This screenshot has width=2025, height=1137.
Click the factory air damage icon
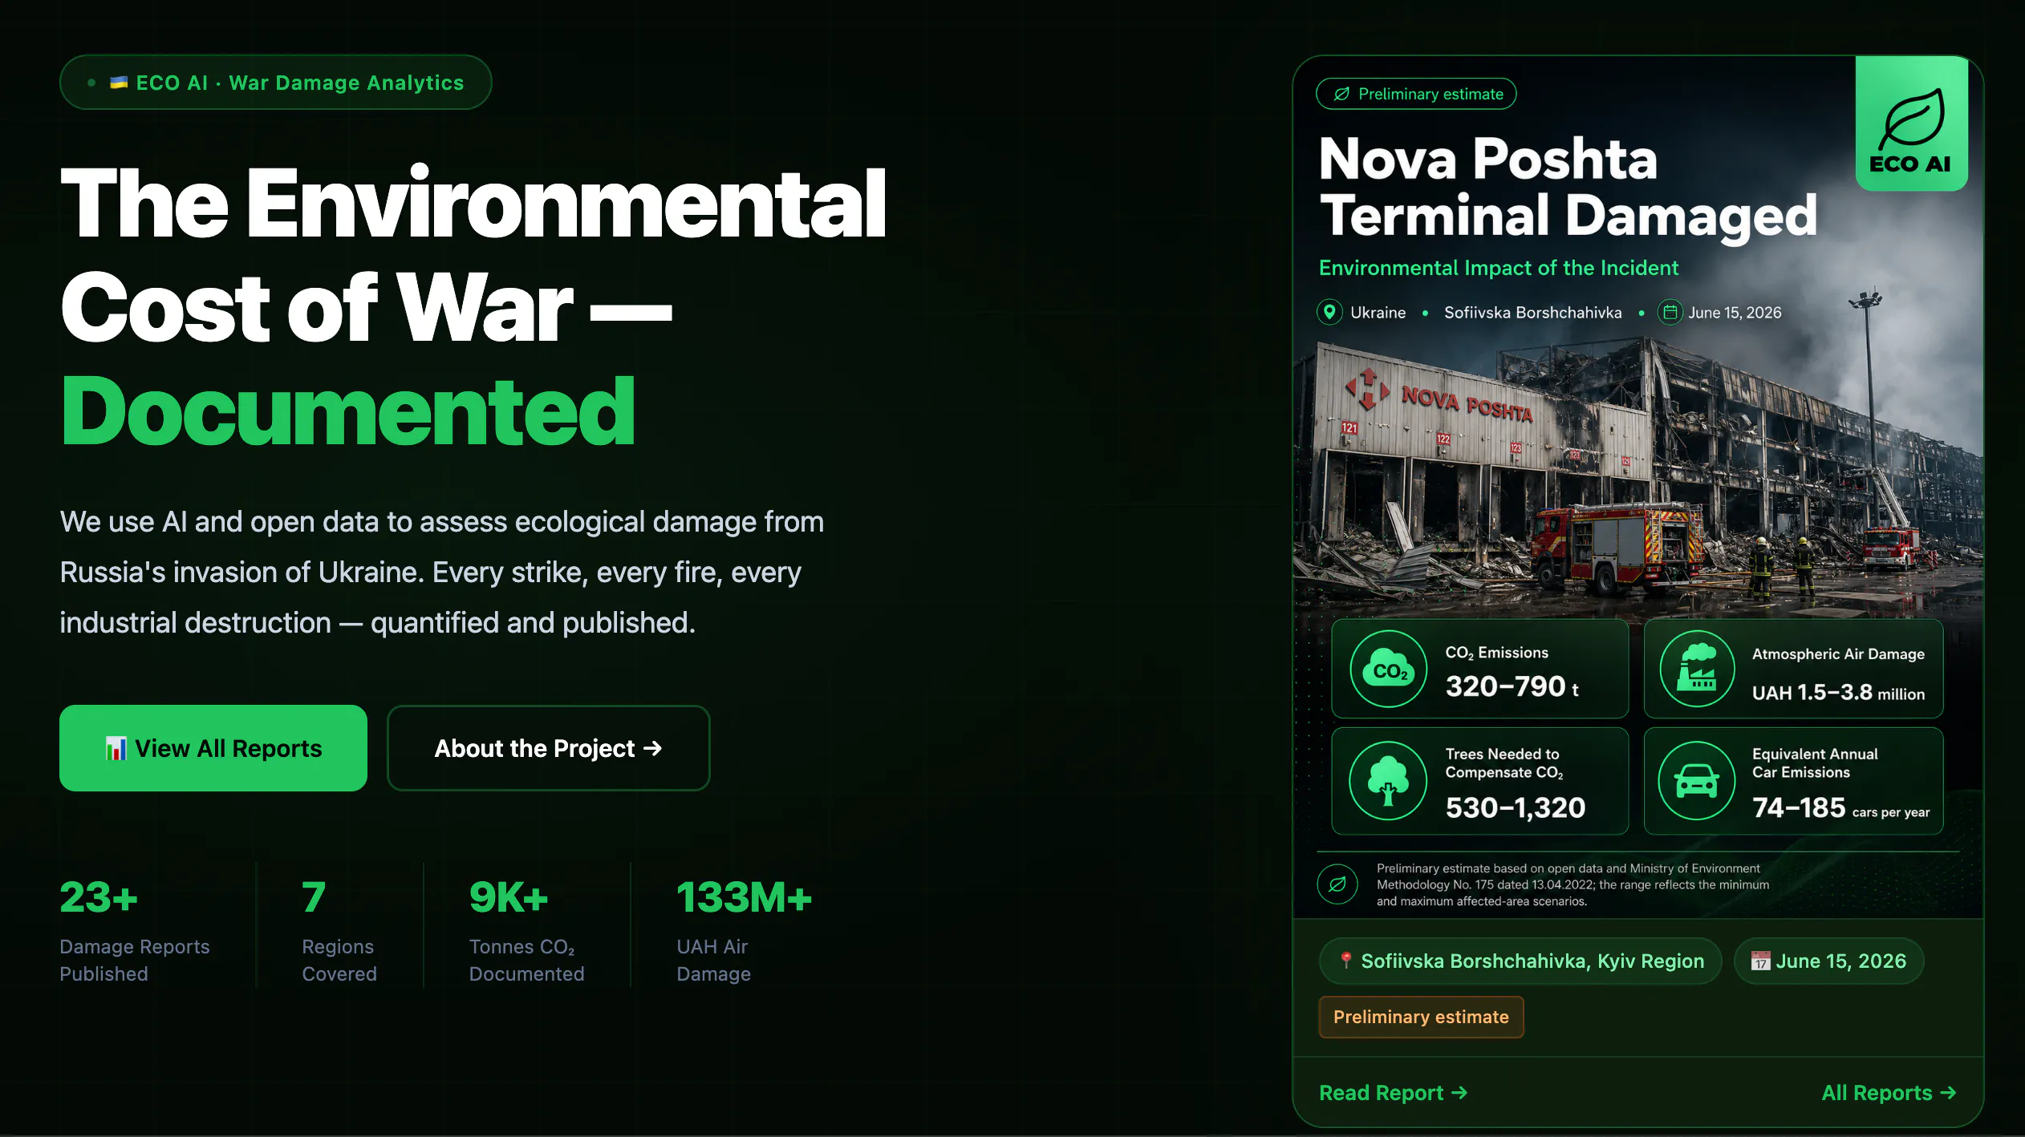click(x=1697, y=669)
